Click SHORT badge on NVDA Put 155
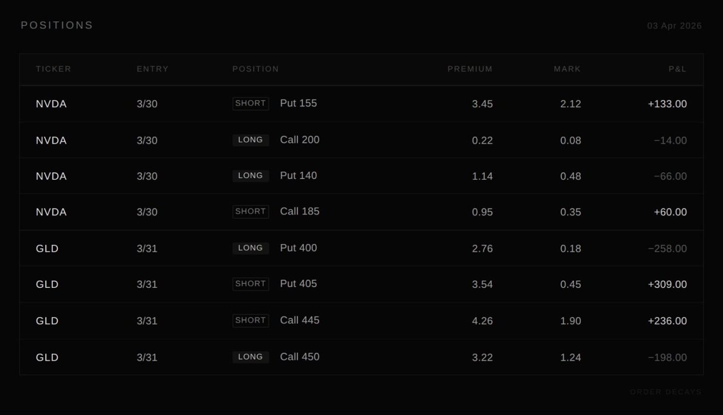723x415 pixels. point(251,103)
